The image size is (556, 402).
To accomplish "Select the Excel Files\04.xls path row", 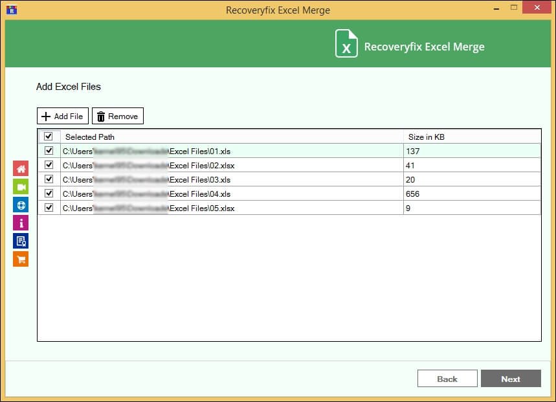I will (x=232, y=194).
